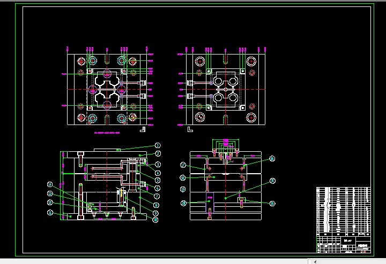This screenshot has width=386, height=264.
Task: Select part balloon number 13
Action: (x=50, y=193)
